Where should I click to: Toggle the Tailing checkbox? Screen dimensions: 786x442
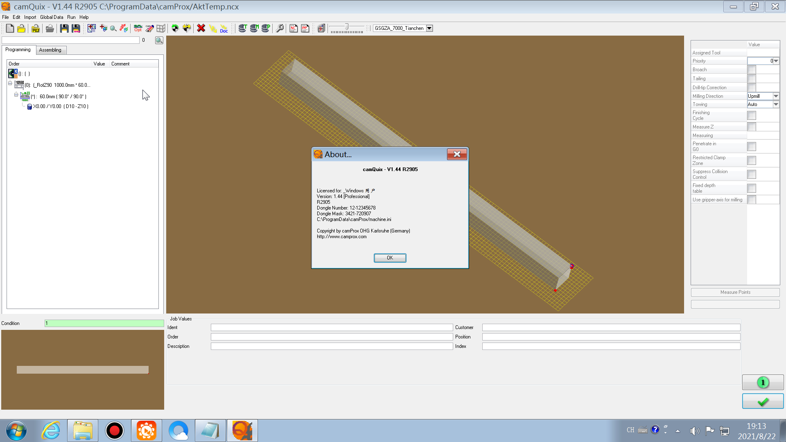pyautogui.click(x=752, y=79)
